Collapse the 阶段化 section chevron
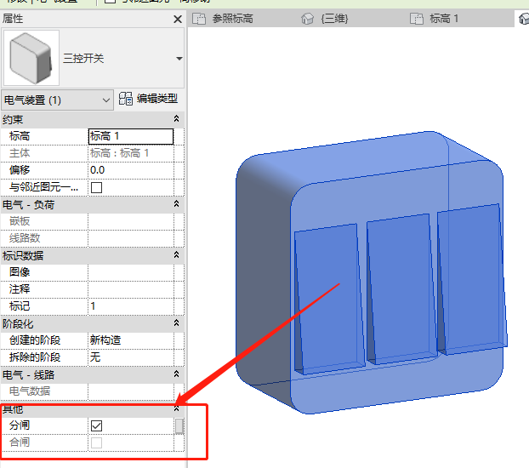Screen dimensions: 529x468 176,323
